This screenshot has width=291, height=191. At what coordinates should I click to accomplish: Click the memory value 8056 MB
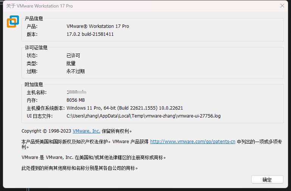coord(76,100)
